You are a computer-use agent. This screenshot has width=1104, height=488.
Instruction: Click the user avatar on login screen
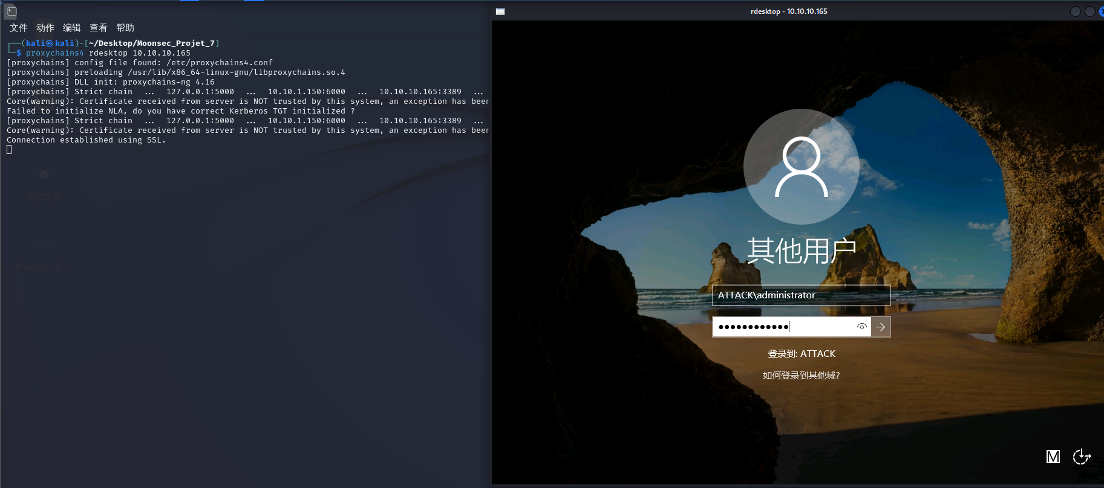(801, 167)
